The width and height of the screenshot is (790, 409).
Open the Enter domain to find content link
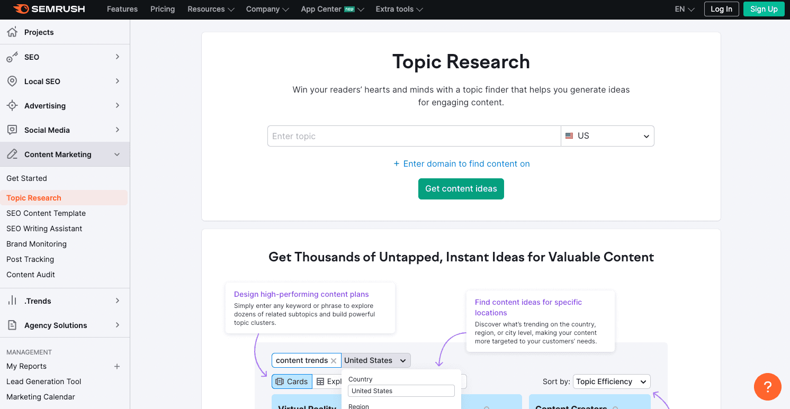[x=461, y=163]
